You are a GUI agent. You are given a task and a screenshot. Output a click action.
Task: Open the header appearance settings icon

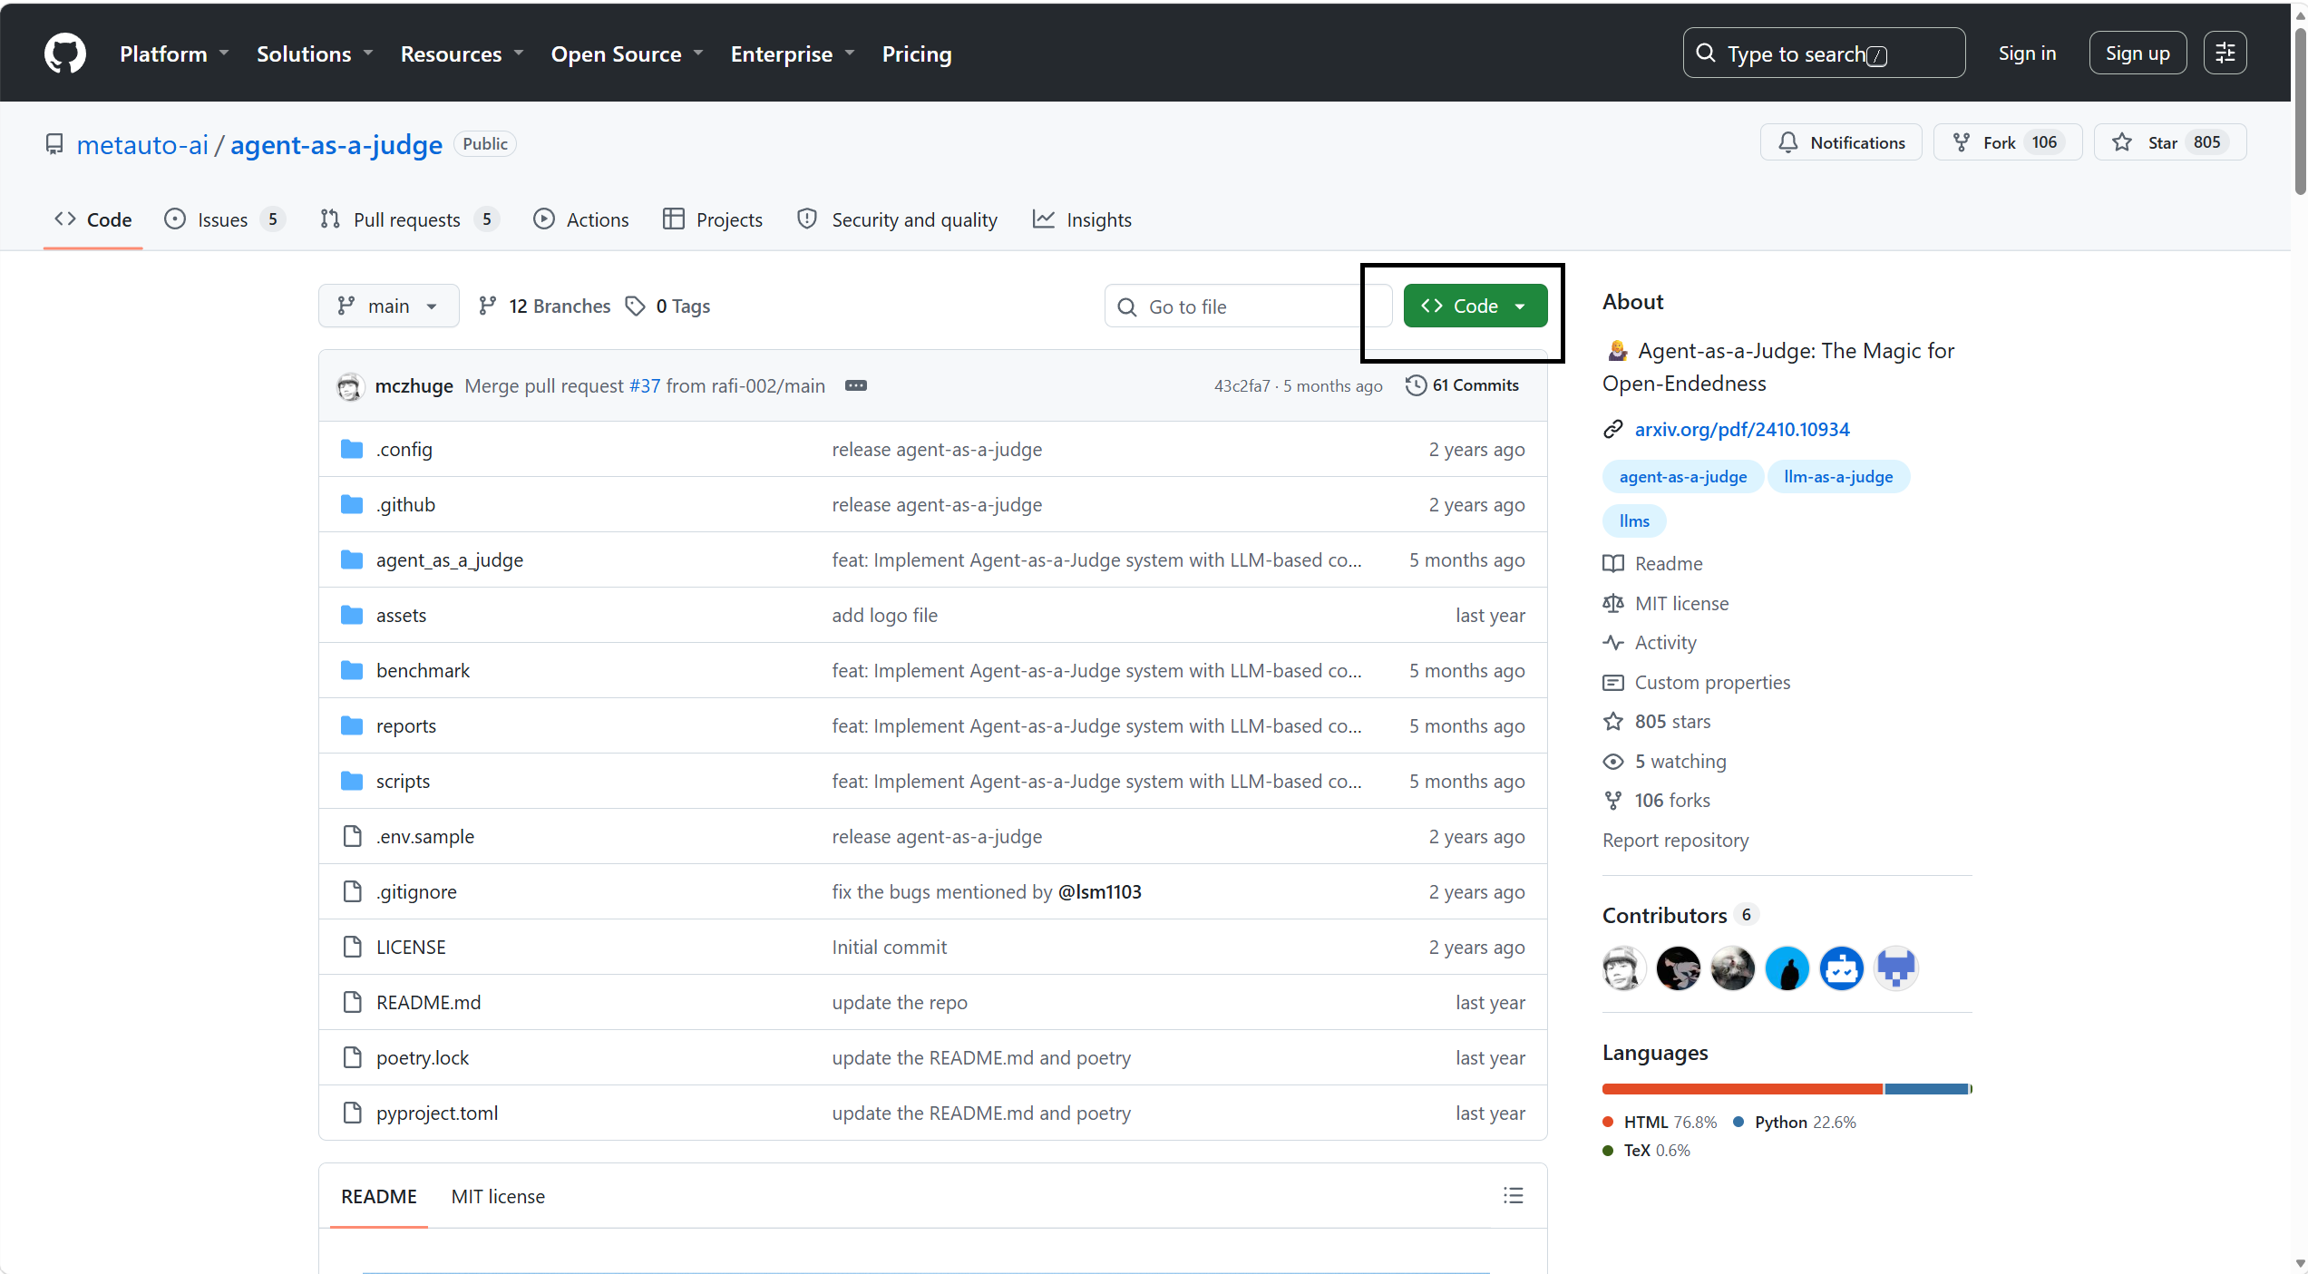[2225, 53]
